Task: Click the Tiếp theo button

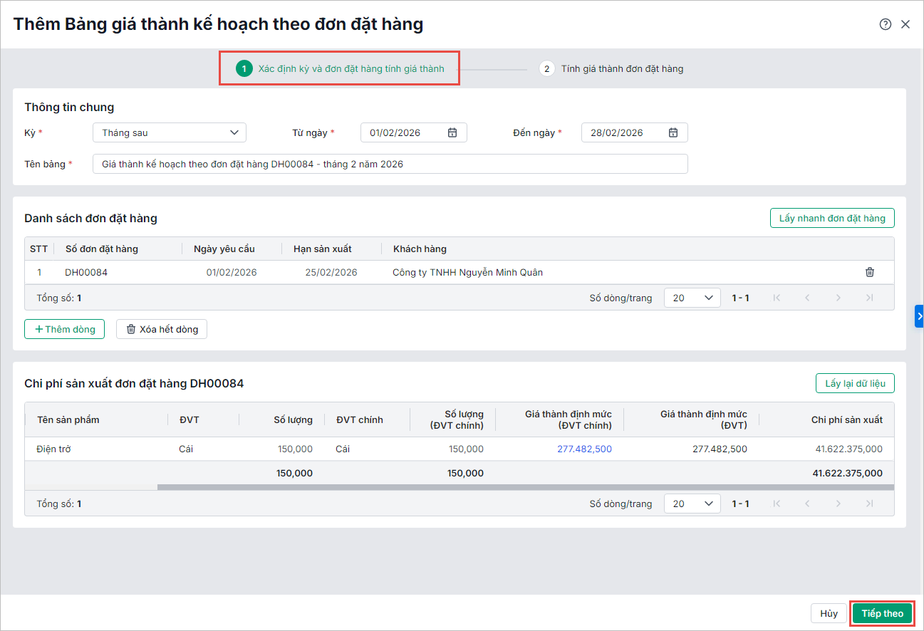Action: coord(882,613)
